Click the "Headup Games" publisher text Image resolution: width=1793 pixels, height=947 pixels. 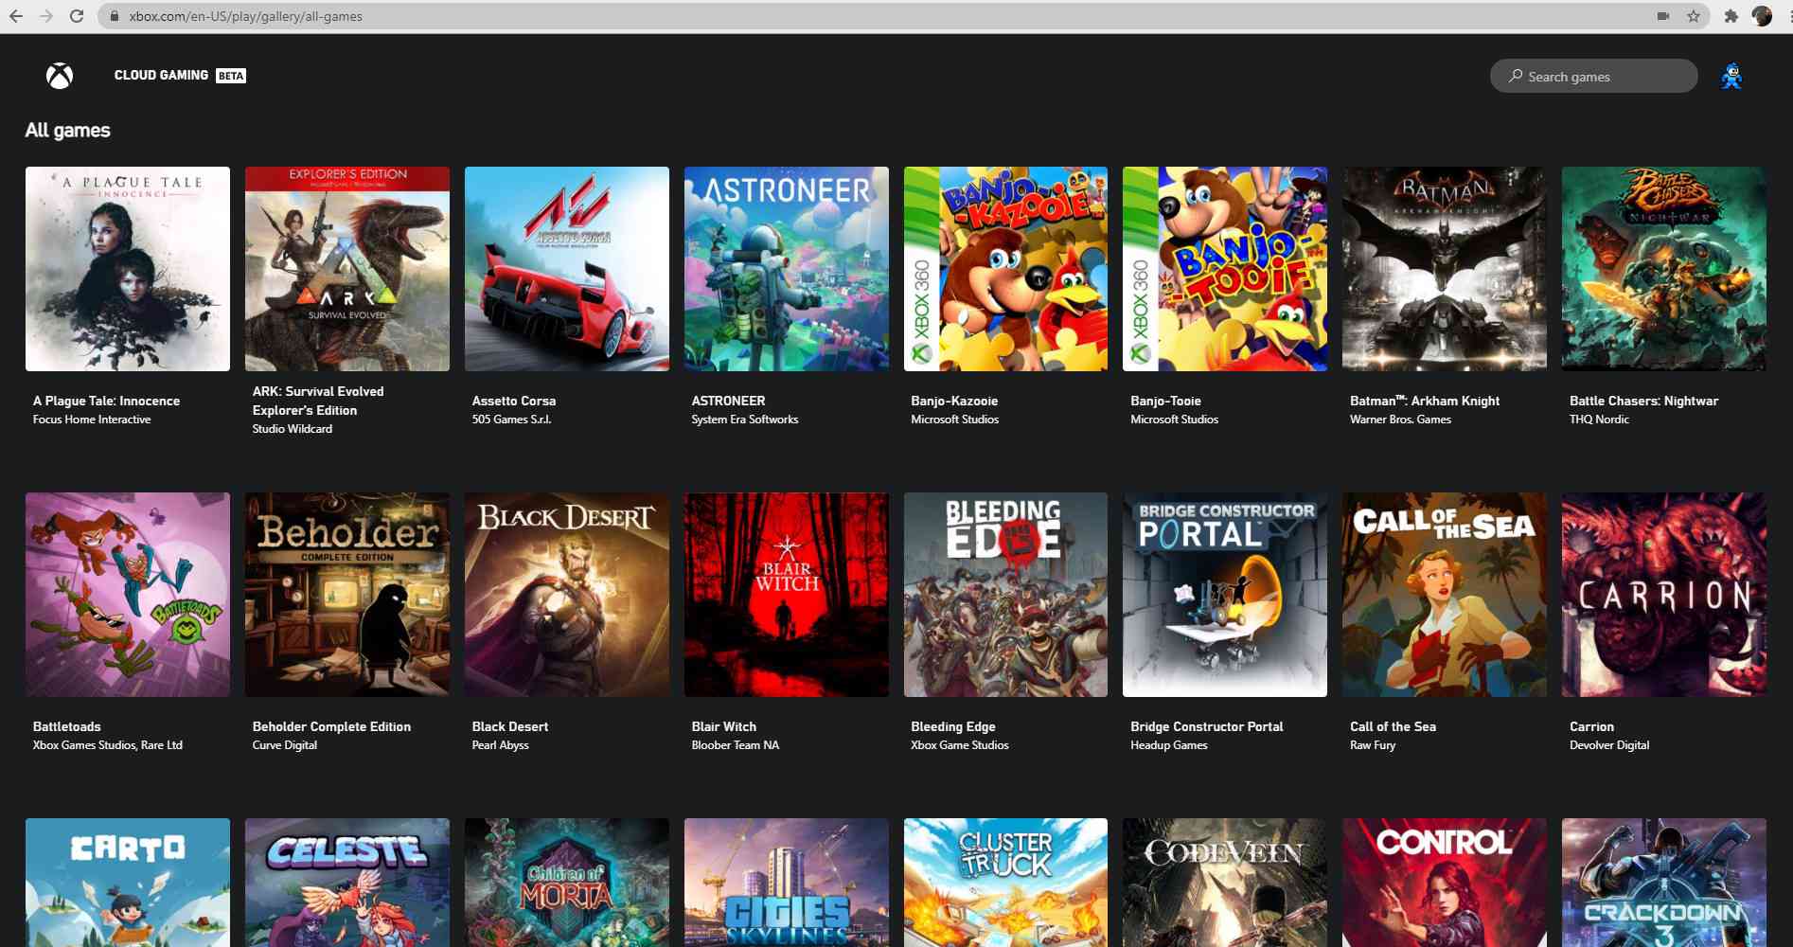tap(1169, 745)
